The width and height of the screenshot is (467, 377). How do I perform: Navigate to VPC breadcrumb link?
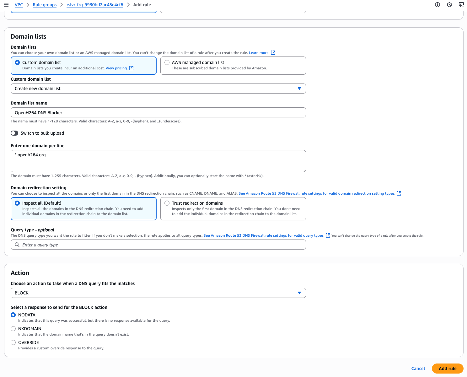click(x=19, y=5)
